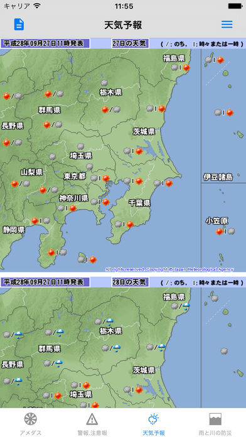The image size is (246, 437).
Task: Select the 天気予報 tab
Action: [154, 424]
